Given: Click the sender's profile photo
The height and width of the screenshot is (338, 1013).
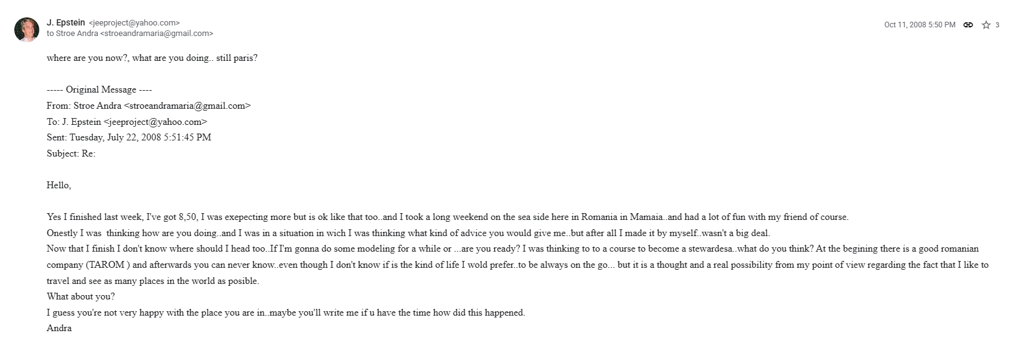Looking at the screenshot, I should click(27, 29).
